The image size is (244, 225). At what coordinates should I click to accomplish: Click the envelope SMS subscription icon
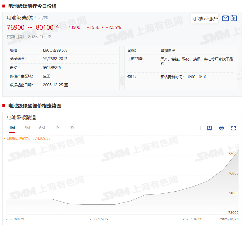(226, 18)
